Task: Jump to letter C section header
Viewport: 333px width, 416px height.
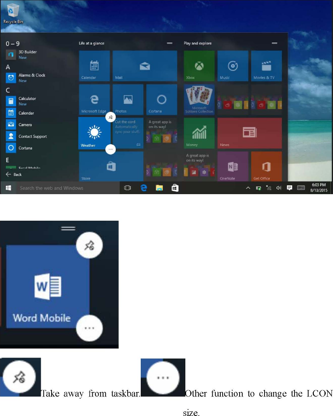Action: point(8,90)
